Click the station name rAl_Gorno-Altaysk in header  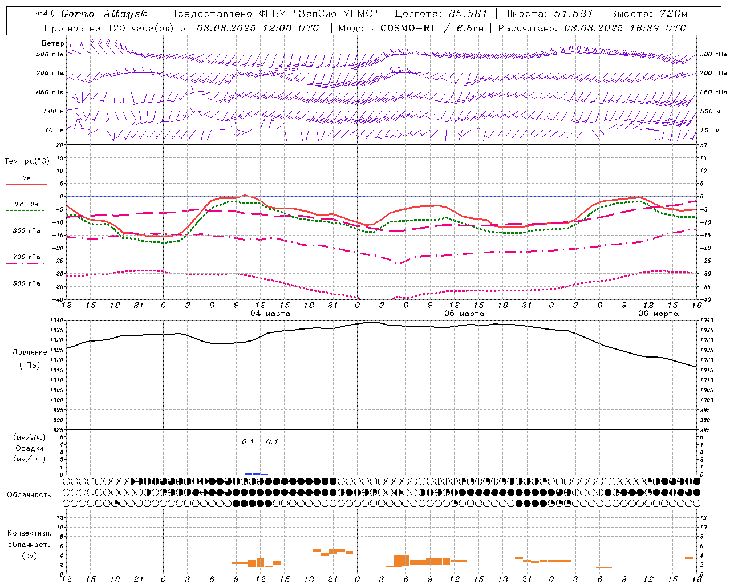pos(92,14)
